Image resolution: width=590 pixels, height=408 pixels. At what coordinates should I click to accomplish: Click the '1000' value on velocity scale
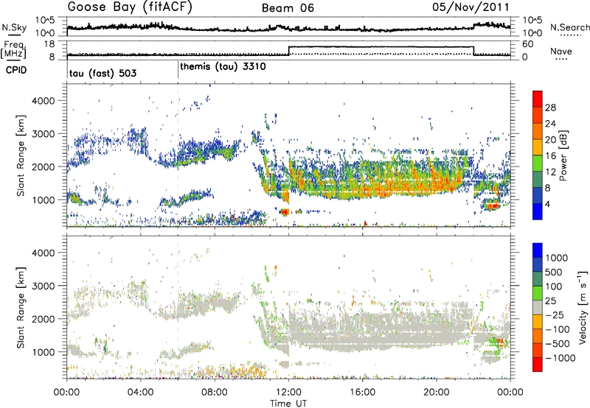(557, 258)
